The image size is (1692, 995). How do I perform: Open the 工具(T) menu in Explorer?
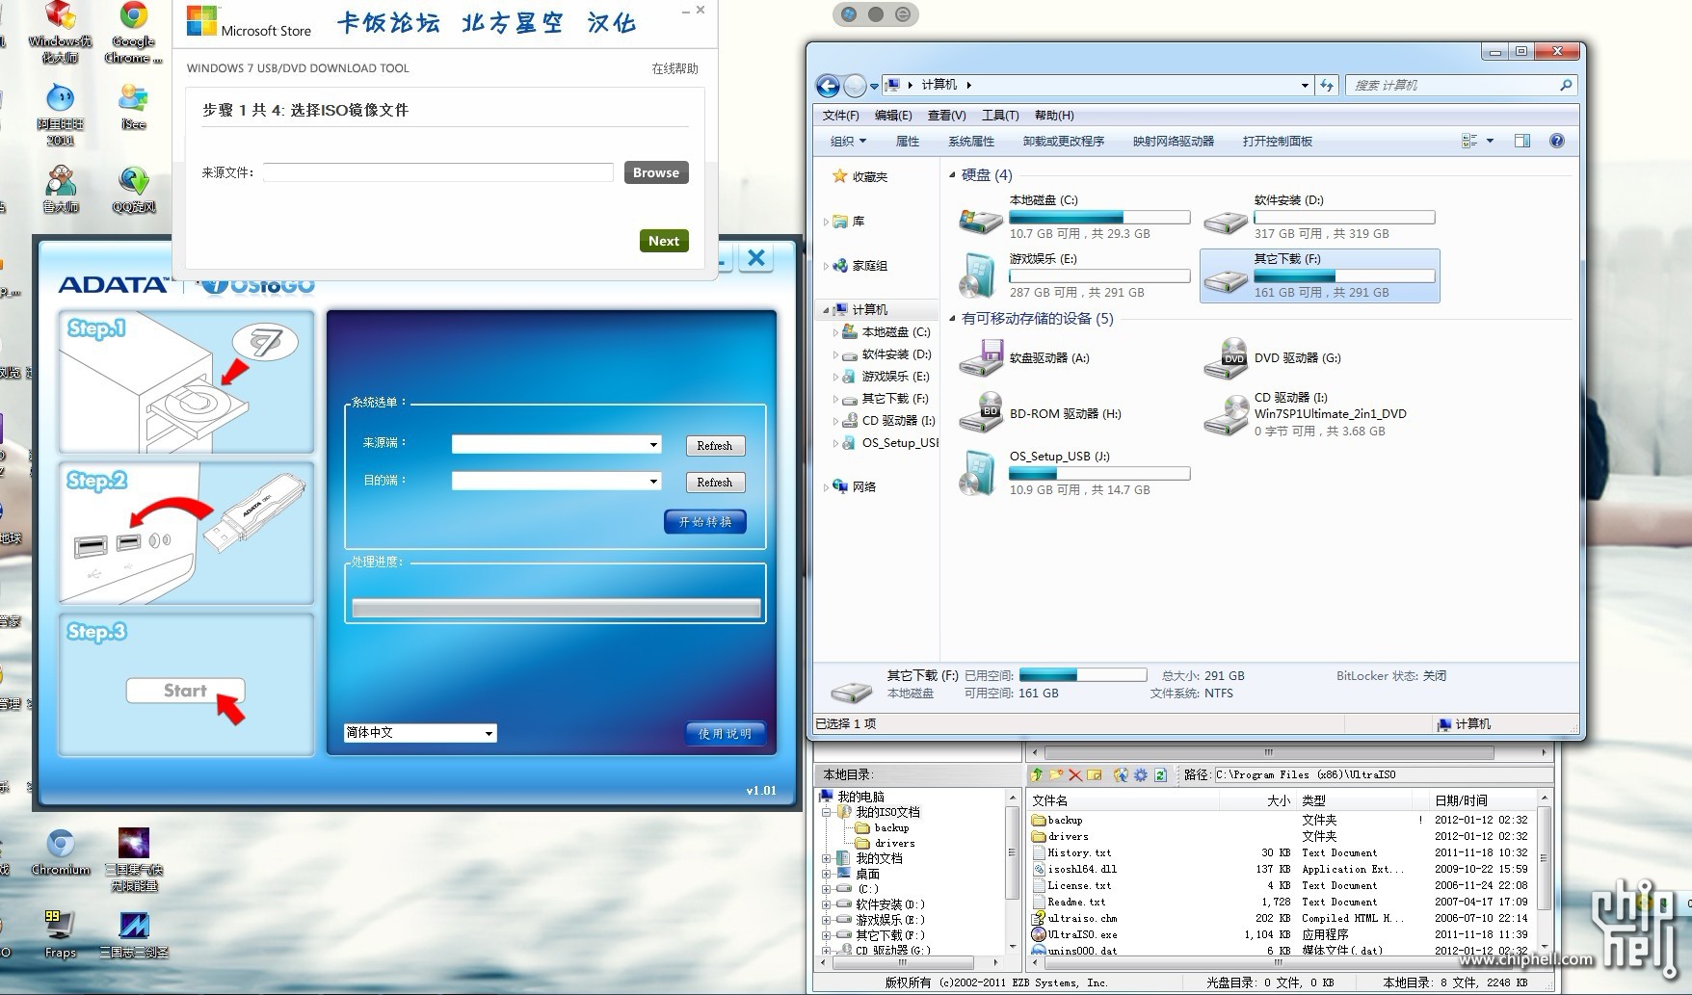(1000, 116)
